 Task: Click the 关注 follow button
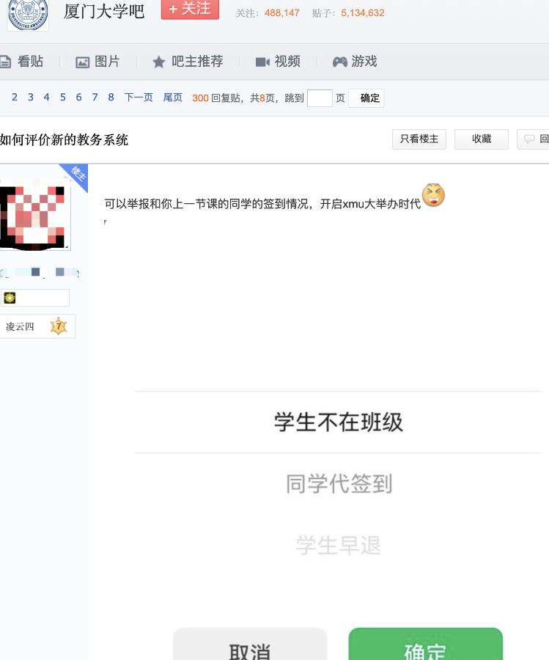click(190, 9)
